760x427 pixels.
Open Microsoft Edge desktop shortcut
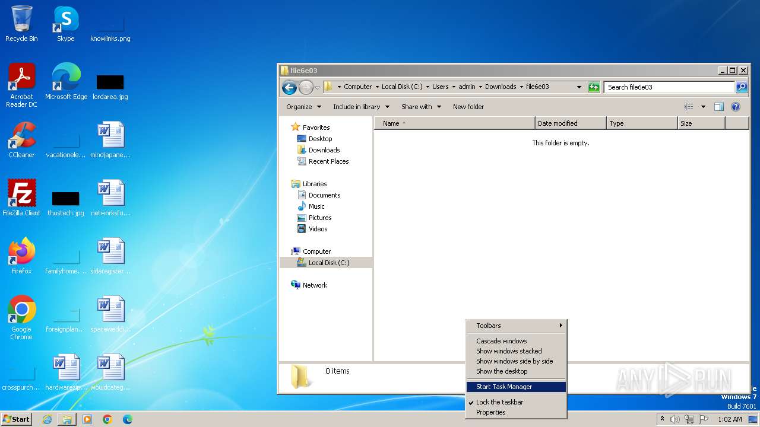point(66,81)
